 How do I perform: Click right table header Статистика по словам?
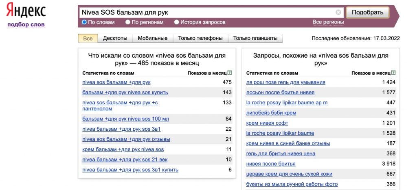(x=272, y=73)
